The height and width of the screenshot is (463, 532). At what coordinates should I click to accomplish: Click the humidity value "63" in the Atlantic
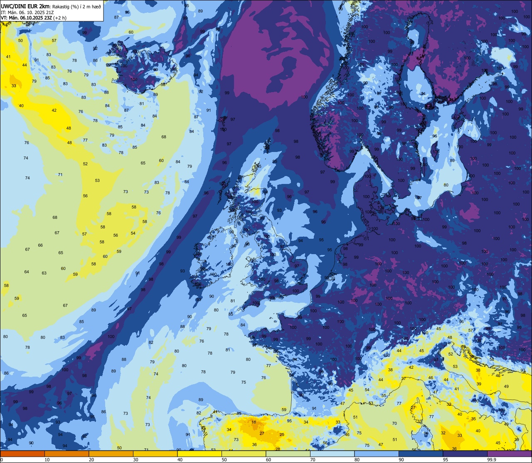pos(44,273)
